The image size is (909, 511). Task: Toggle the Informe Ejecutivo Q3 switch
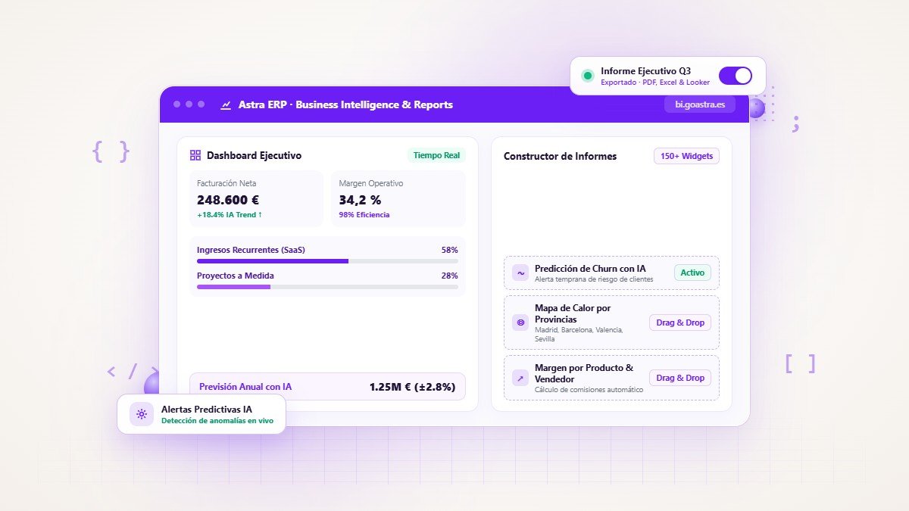coord(735,76)
